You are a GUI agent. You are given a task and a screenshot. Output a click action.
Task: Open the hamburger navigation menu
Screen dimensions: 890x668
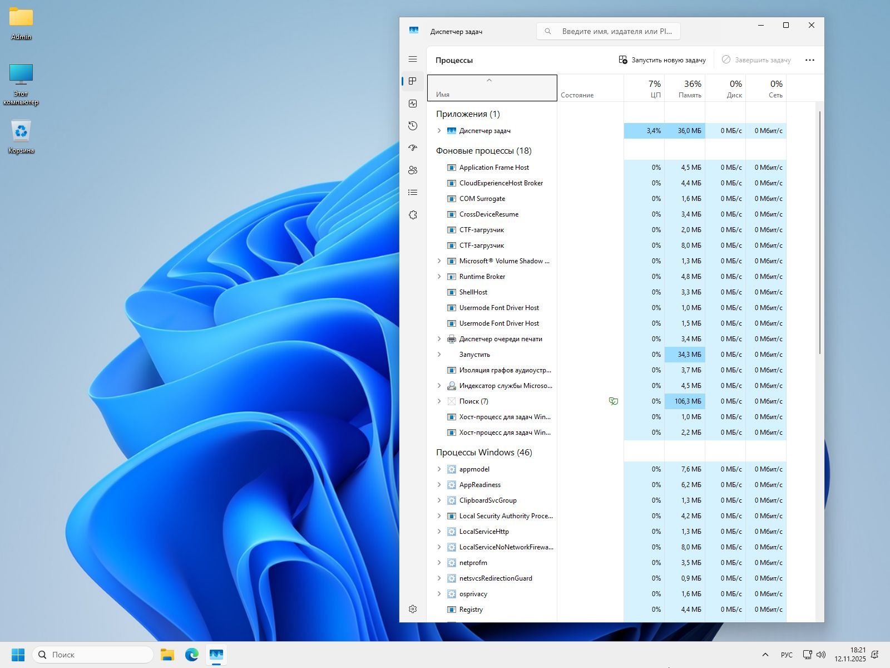[413, 59]
